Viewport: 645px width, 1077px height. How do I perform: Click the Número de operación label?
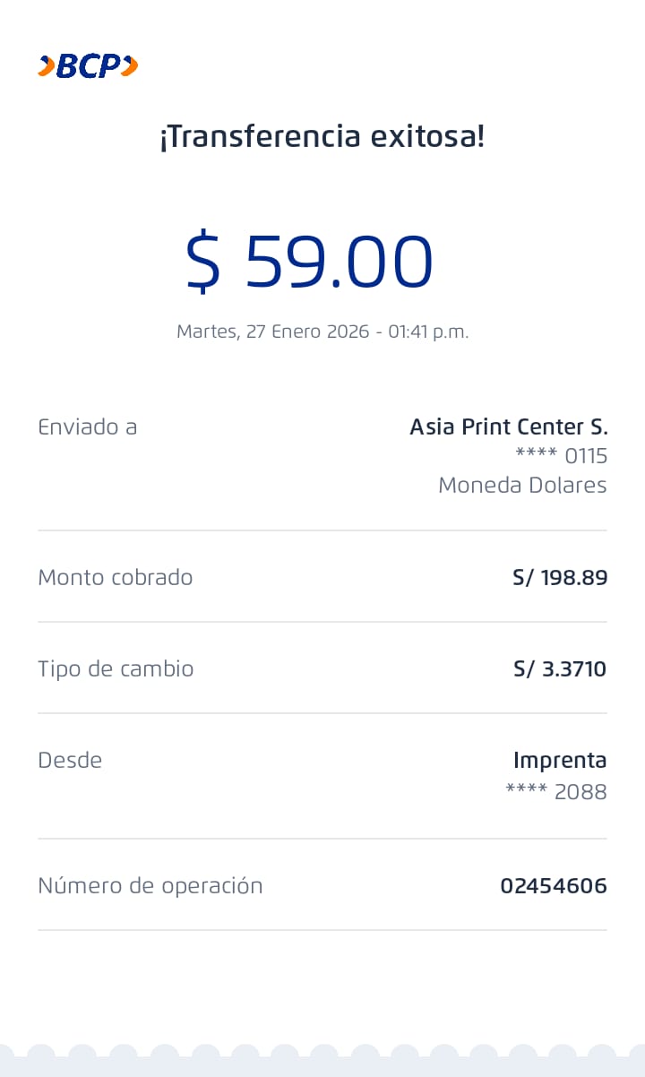[x=150, y=886]
